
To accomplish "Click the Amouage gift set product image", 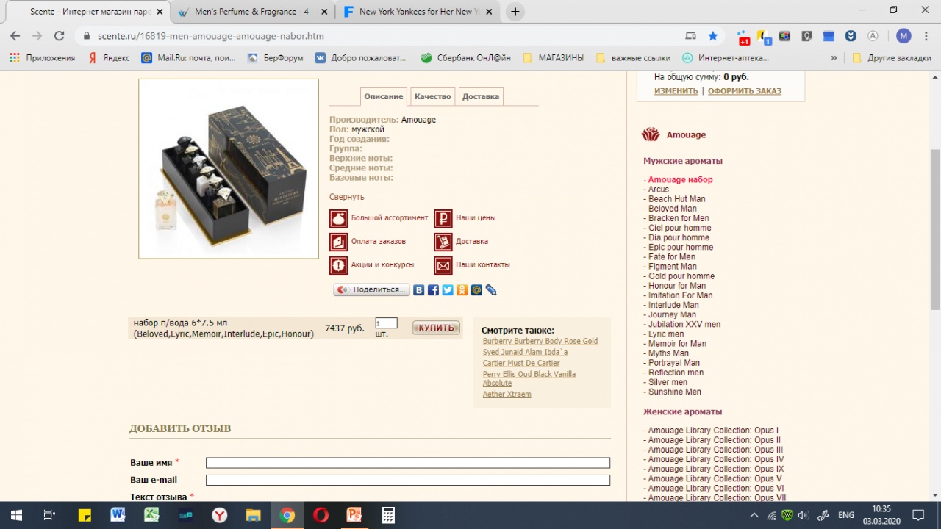I will (229, 169).
